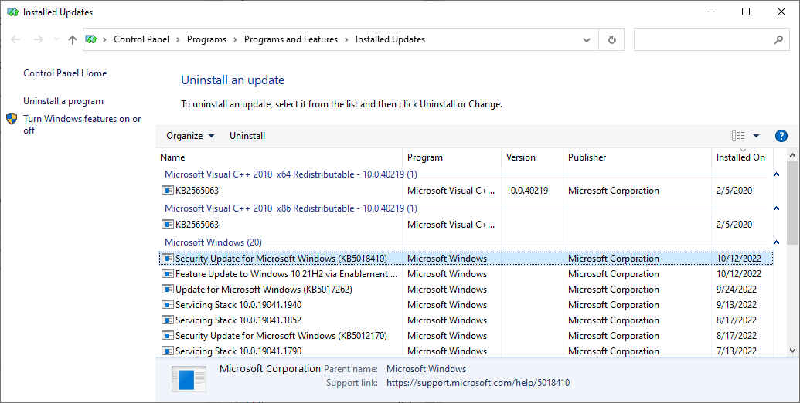This screenshot has width=800, height=403.
Task: Select Servicing Stack 10.0.19041.1790 row
Action: pyautogui.click(x=466, y=351)
